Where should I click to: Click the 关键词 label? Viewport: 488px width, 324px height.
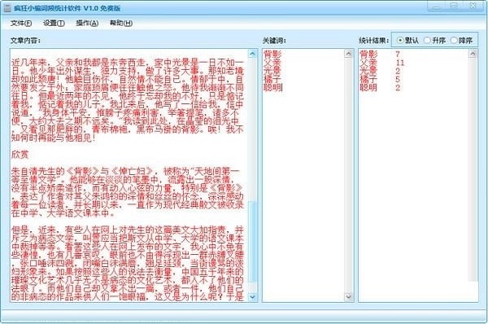click(274, 41)
